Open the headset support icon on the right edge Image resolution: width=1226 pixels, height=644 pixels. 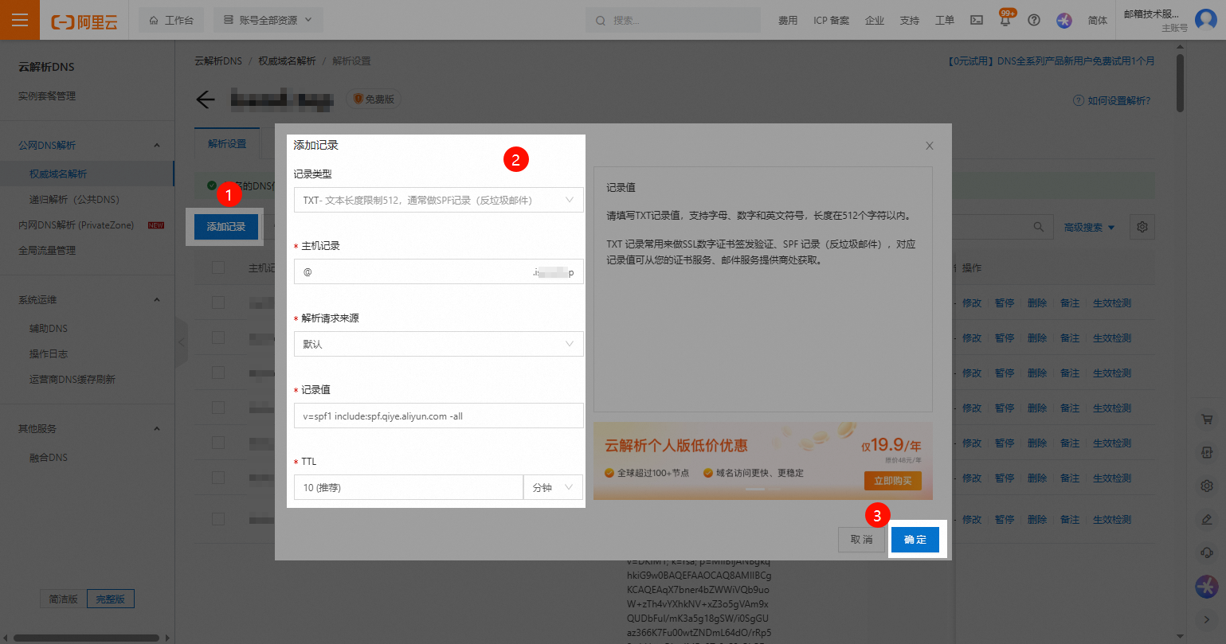[1208, 552]
